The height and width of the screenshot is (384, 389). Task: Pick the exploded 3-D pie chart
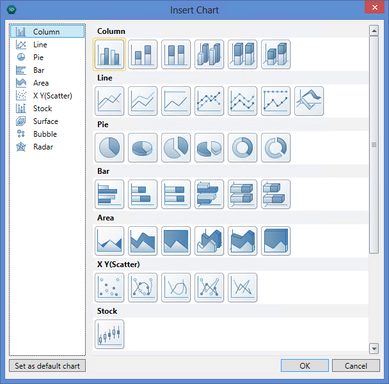(x=209, y=148)
